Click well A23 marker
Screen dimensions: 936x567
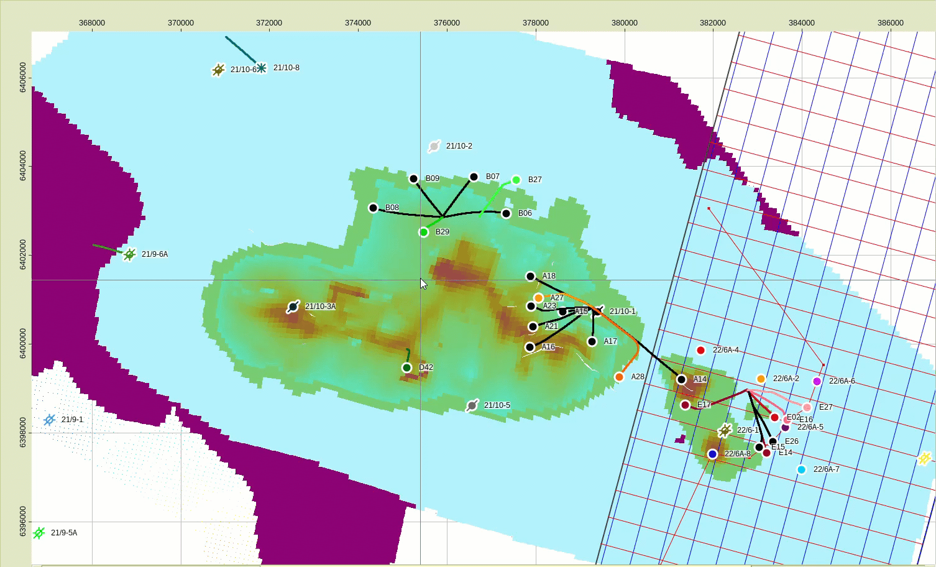pyautogui.click(x=531, y=307)
